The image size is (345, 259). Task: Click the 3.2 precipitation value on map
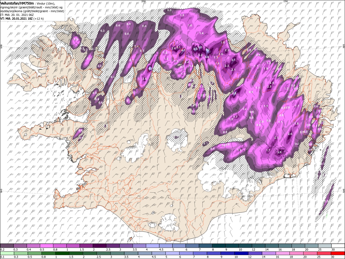coord(200,55)
